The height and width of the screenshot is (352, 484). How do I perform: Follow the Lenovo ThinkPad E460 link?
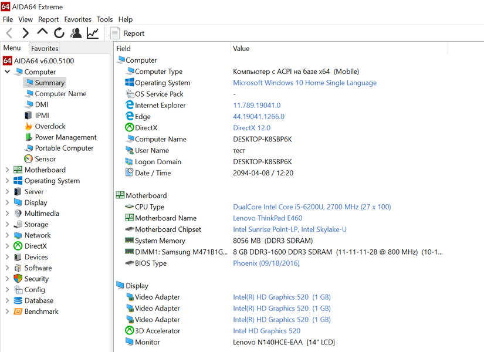click(268, 218)
